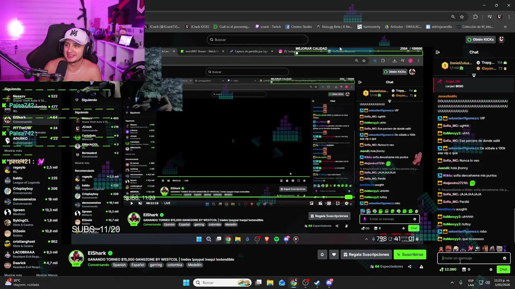Open Windows Start menu
This screenshot has width=515, height=289.
click(186, 283)
